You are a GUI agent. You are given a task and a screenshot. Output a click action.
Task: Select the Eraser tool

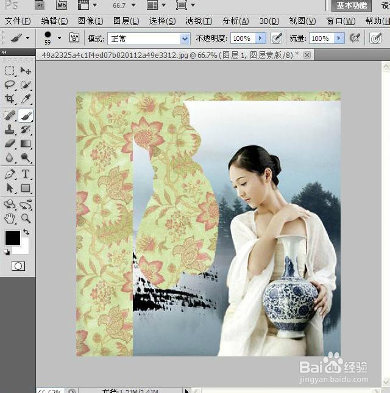tap(10, 143)
